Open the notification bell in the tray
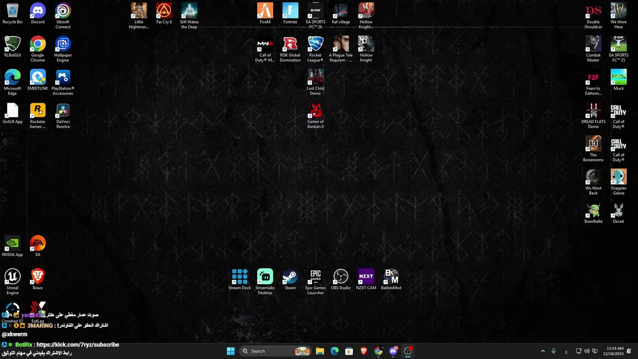The width and height of the screenshot is (638, 359). [629, 351]
